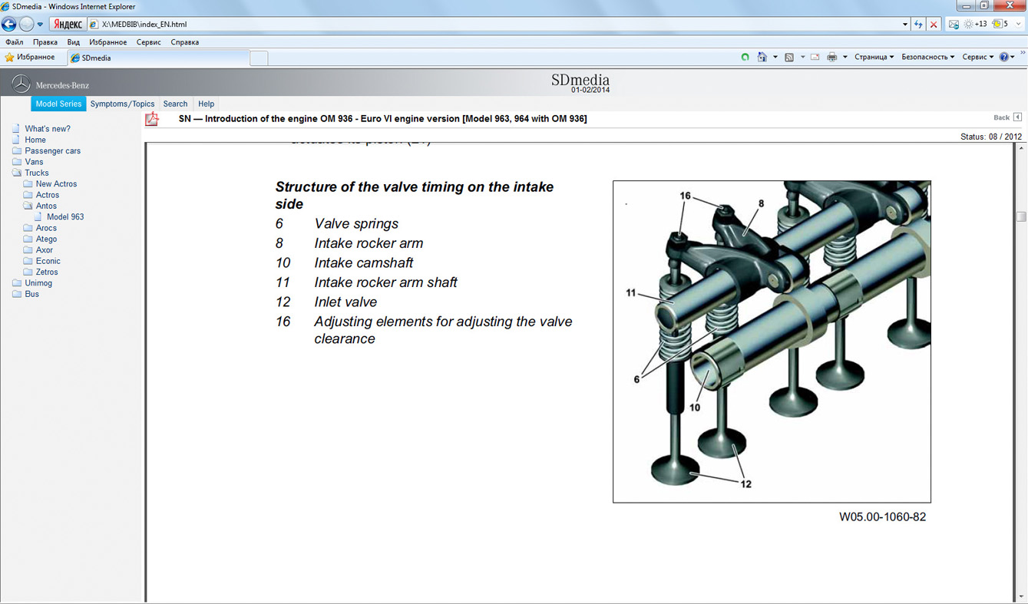Expand the Passenger cars folder
This screenshot has height=604, width=1028.
17,151
